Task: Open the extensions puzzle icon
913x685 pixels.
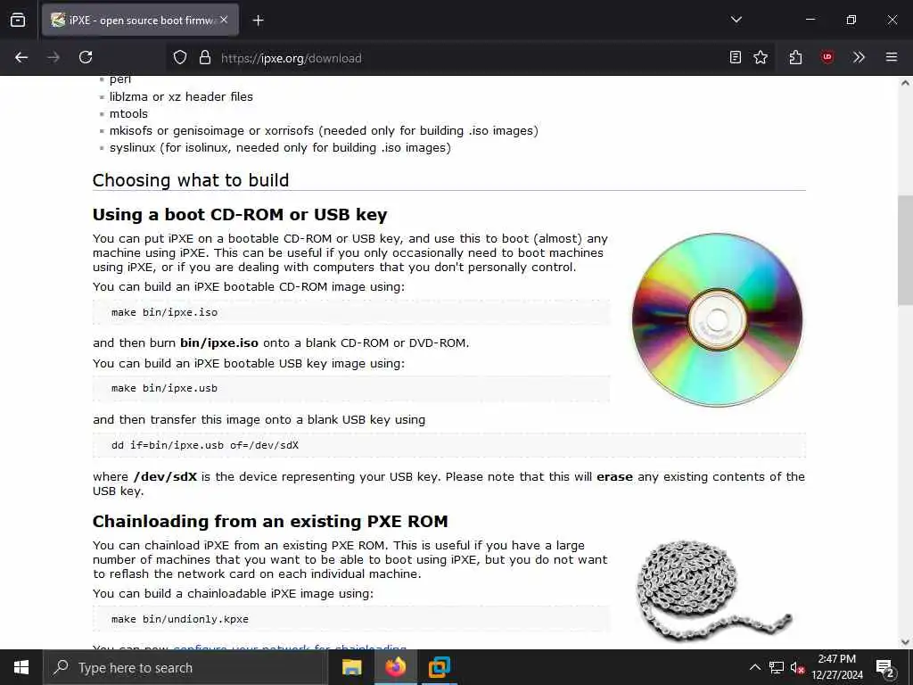Action: coord(795,57)
